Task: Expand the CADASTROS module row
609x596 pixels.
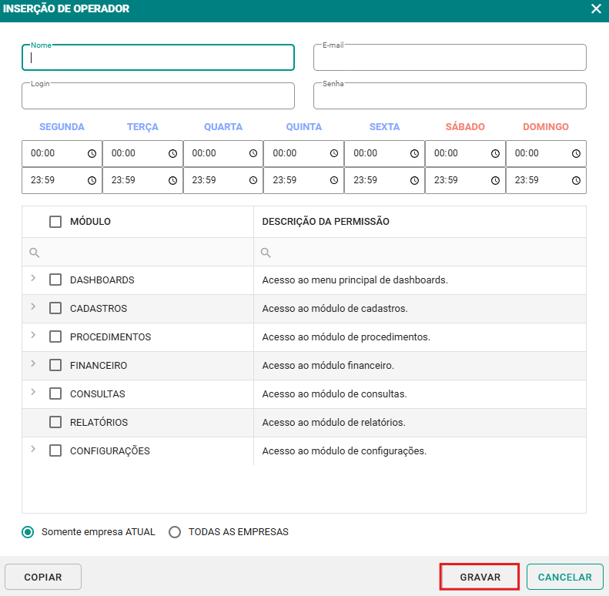Action: tap(33, 306)
